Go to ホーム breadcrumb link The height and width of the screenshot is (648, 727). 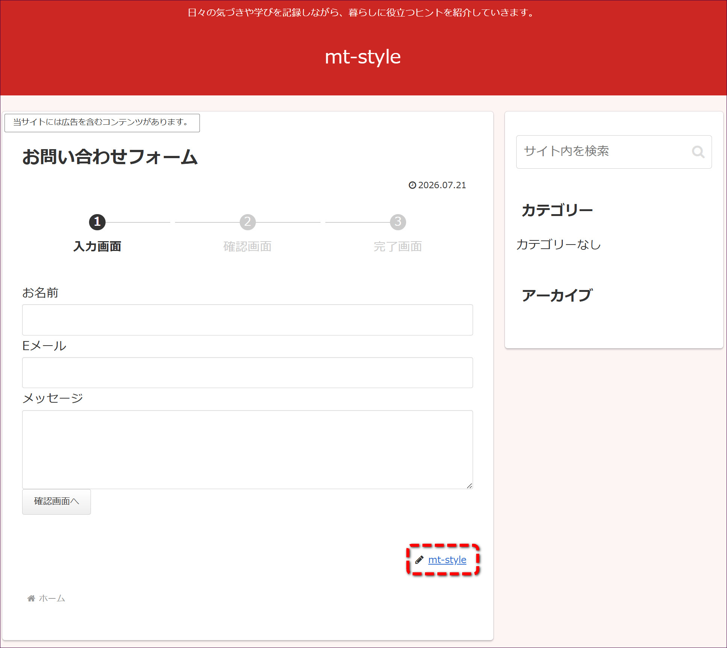pyautogui.click(x=52, y=598)
